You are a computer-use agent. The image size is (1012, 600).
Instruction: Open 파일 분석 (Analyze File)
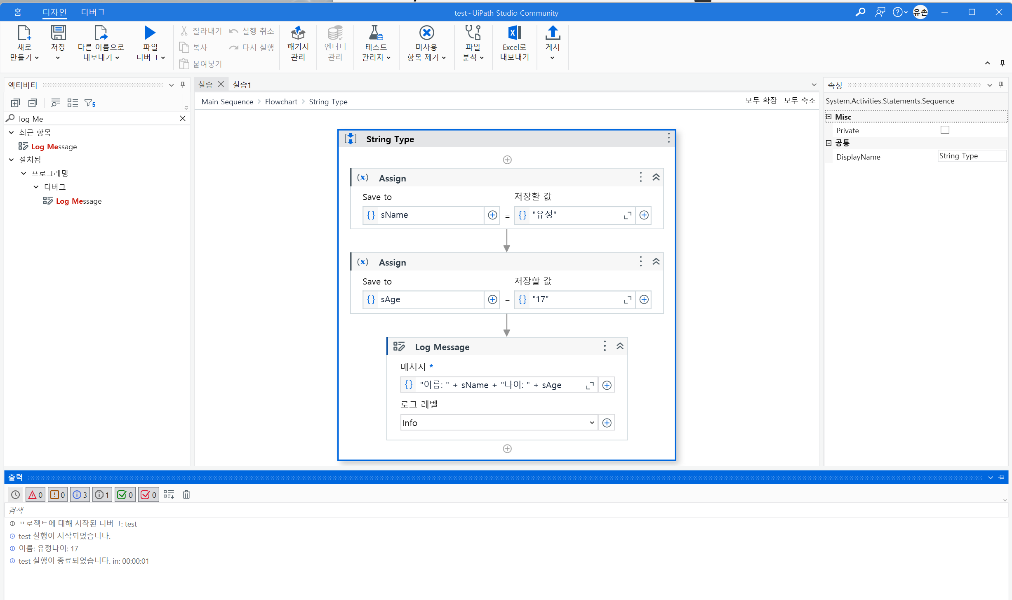473,43
